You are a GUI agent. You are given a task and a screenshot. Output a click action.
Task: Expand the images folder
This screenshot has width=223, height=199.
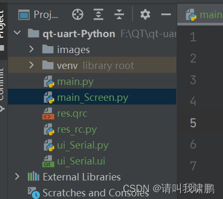point(31,49)
